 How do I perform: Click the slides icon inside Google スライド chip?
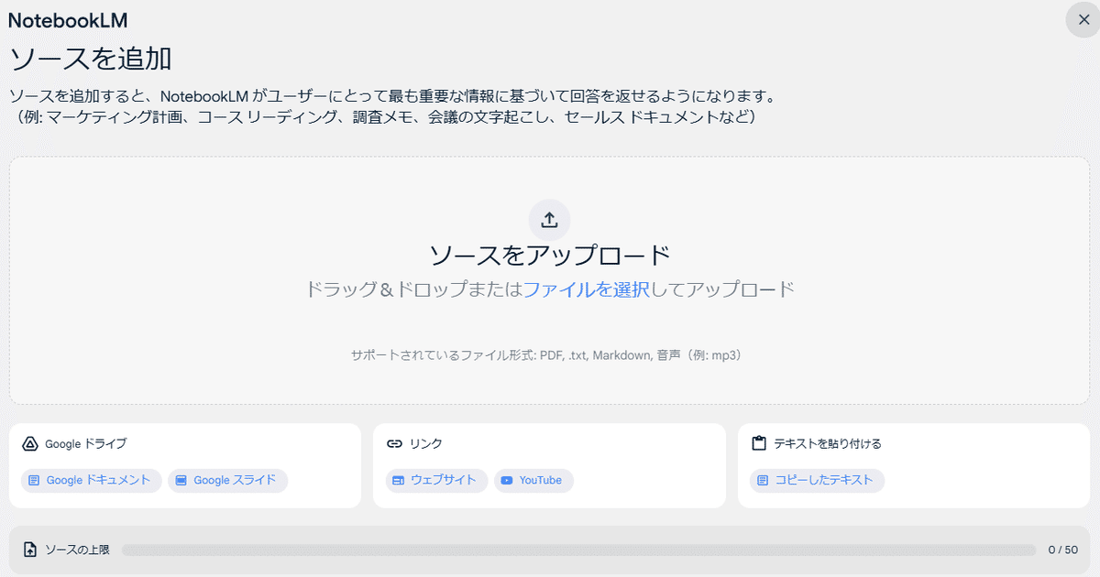pyautogui.click(x=182, y=480)
